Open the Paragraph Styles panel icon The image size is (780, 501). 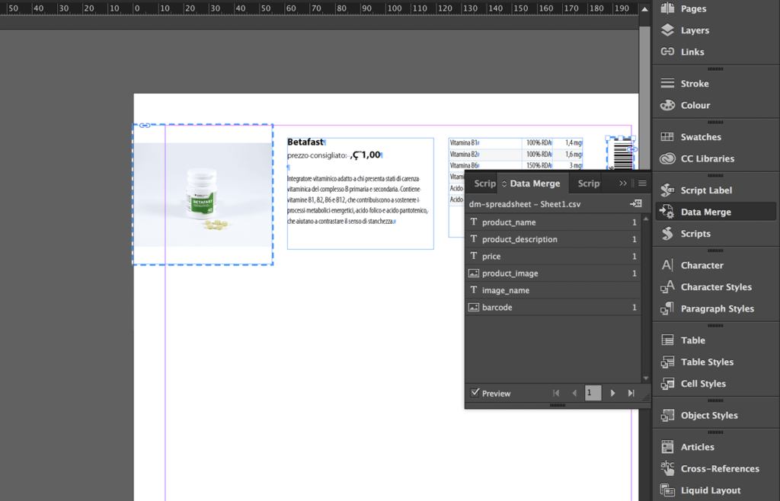point(667,308)
